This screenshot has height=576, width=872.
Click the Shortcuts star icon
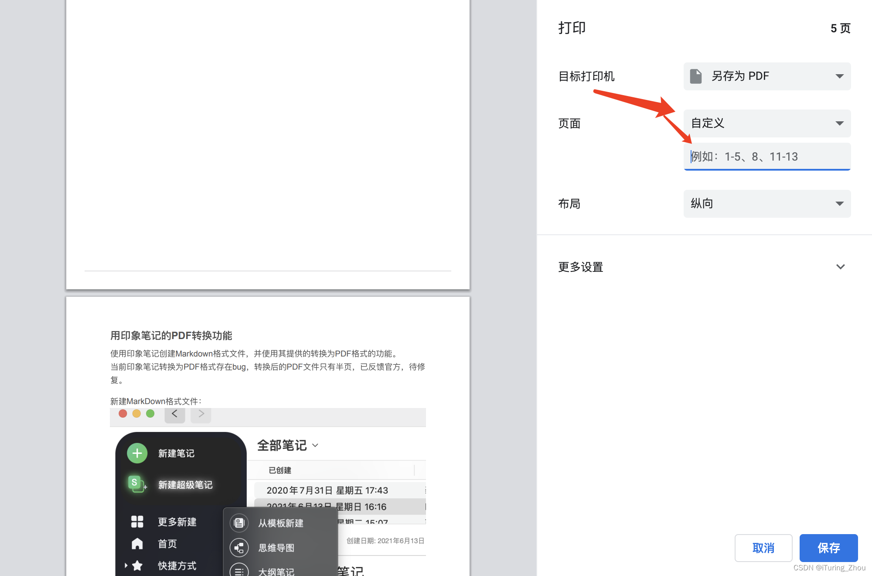[x=137, y=566]
